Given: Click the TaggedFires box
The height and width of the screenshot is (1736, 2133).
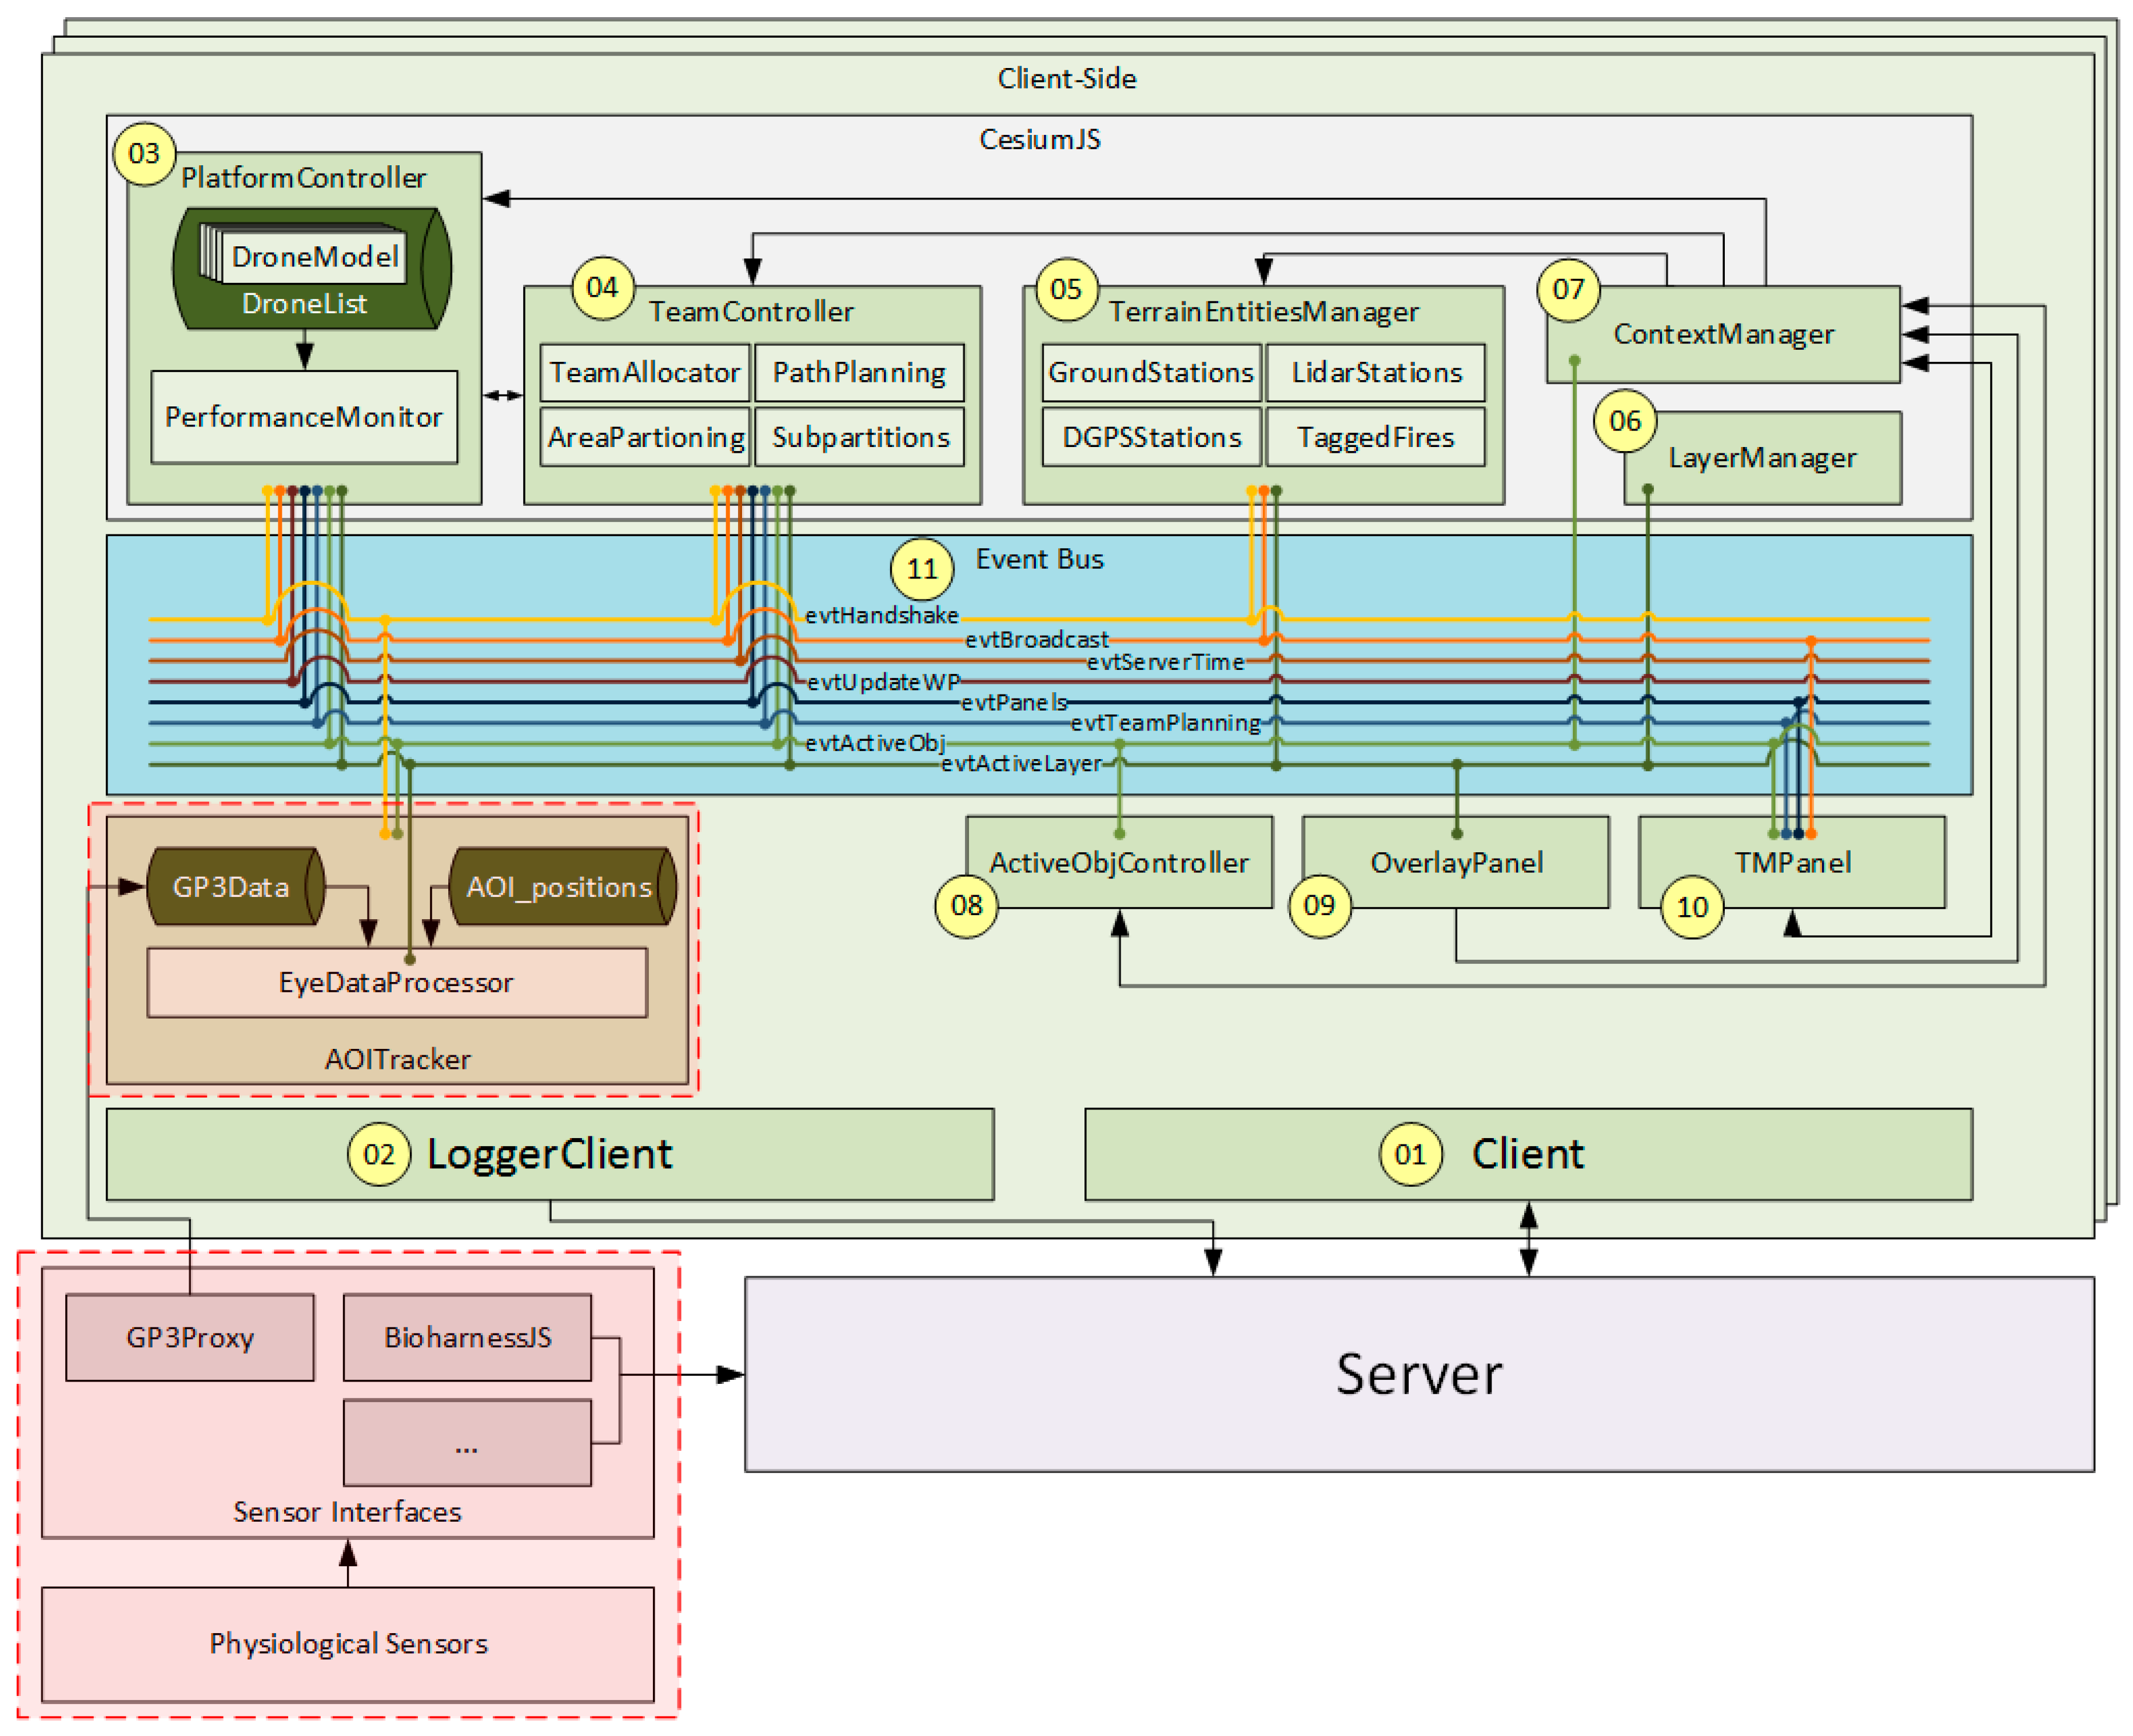Looking at the screenshot, I should 1375,438.
